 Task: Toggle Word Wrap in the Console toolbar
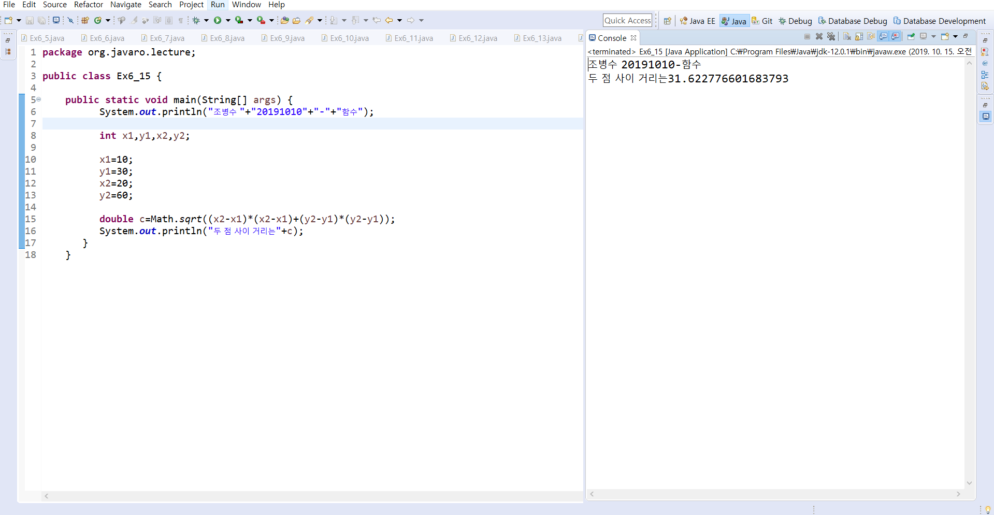(871, 36)
